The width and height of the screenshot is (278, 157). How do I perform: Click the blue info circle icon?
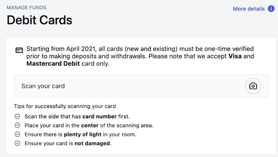(271, 9)
